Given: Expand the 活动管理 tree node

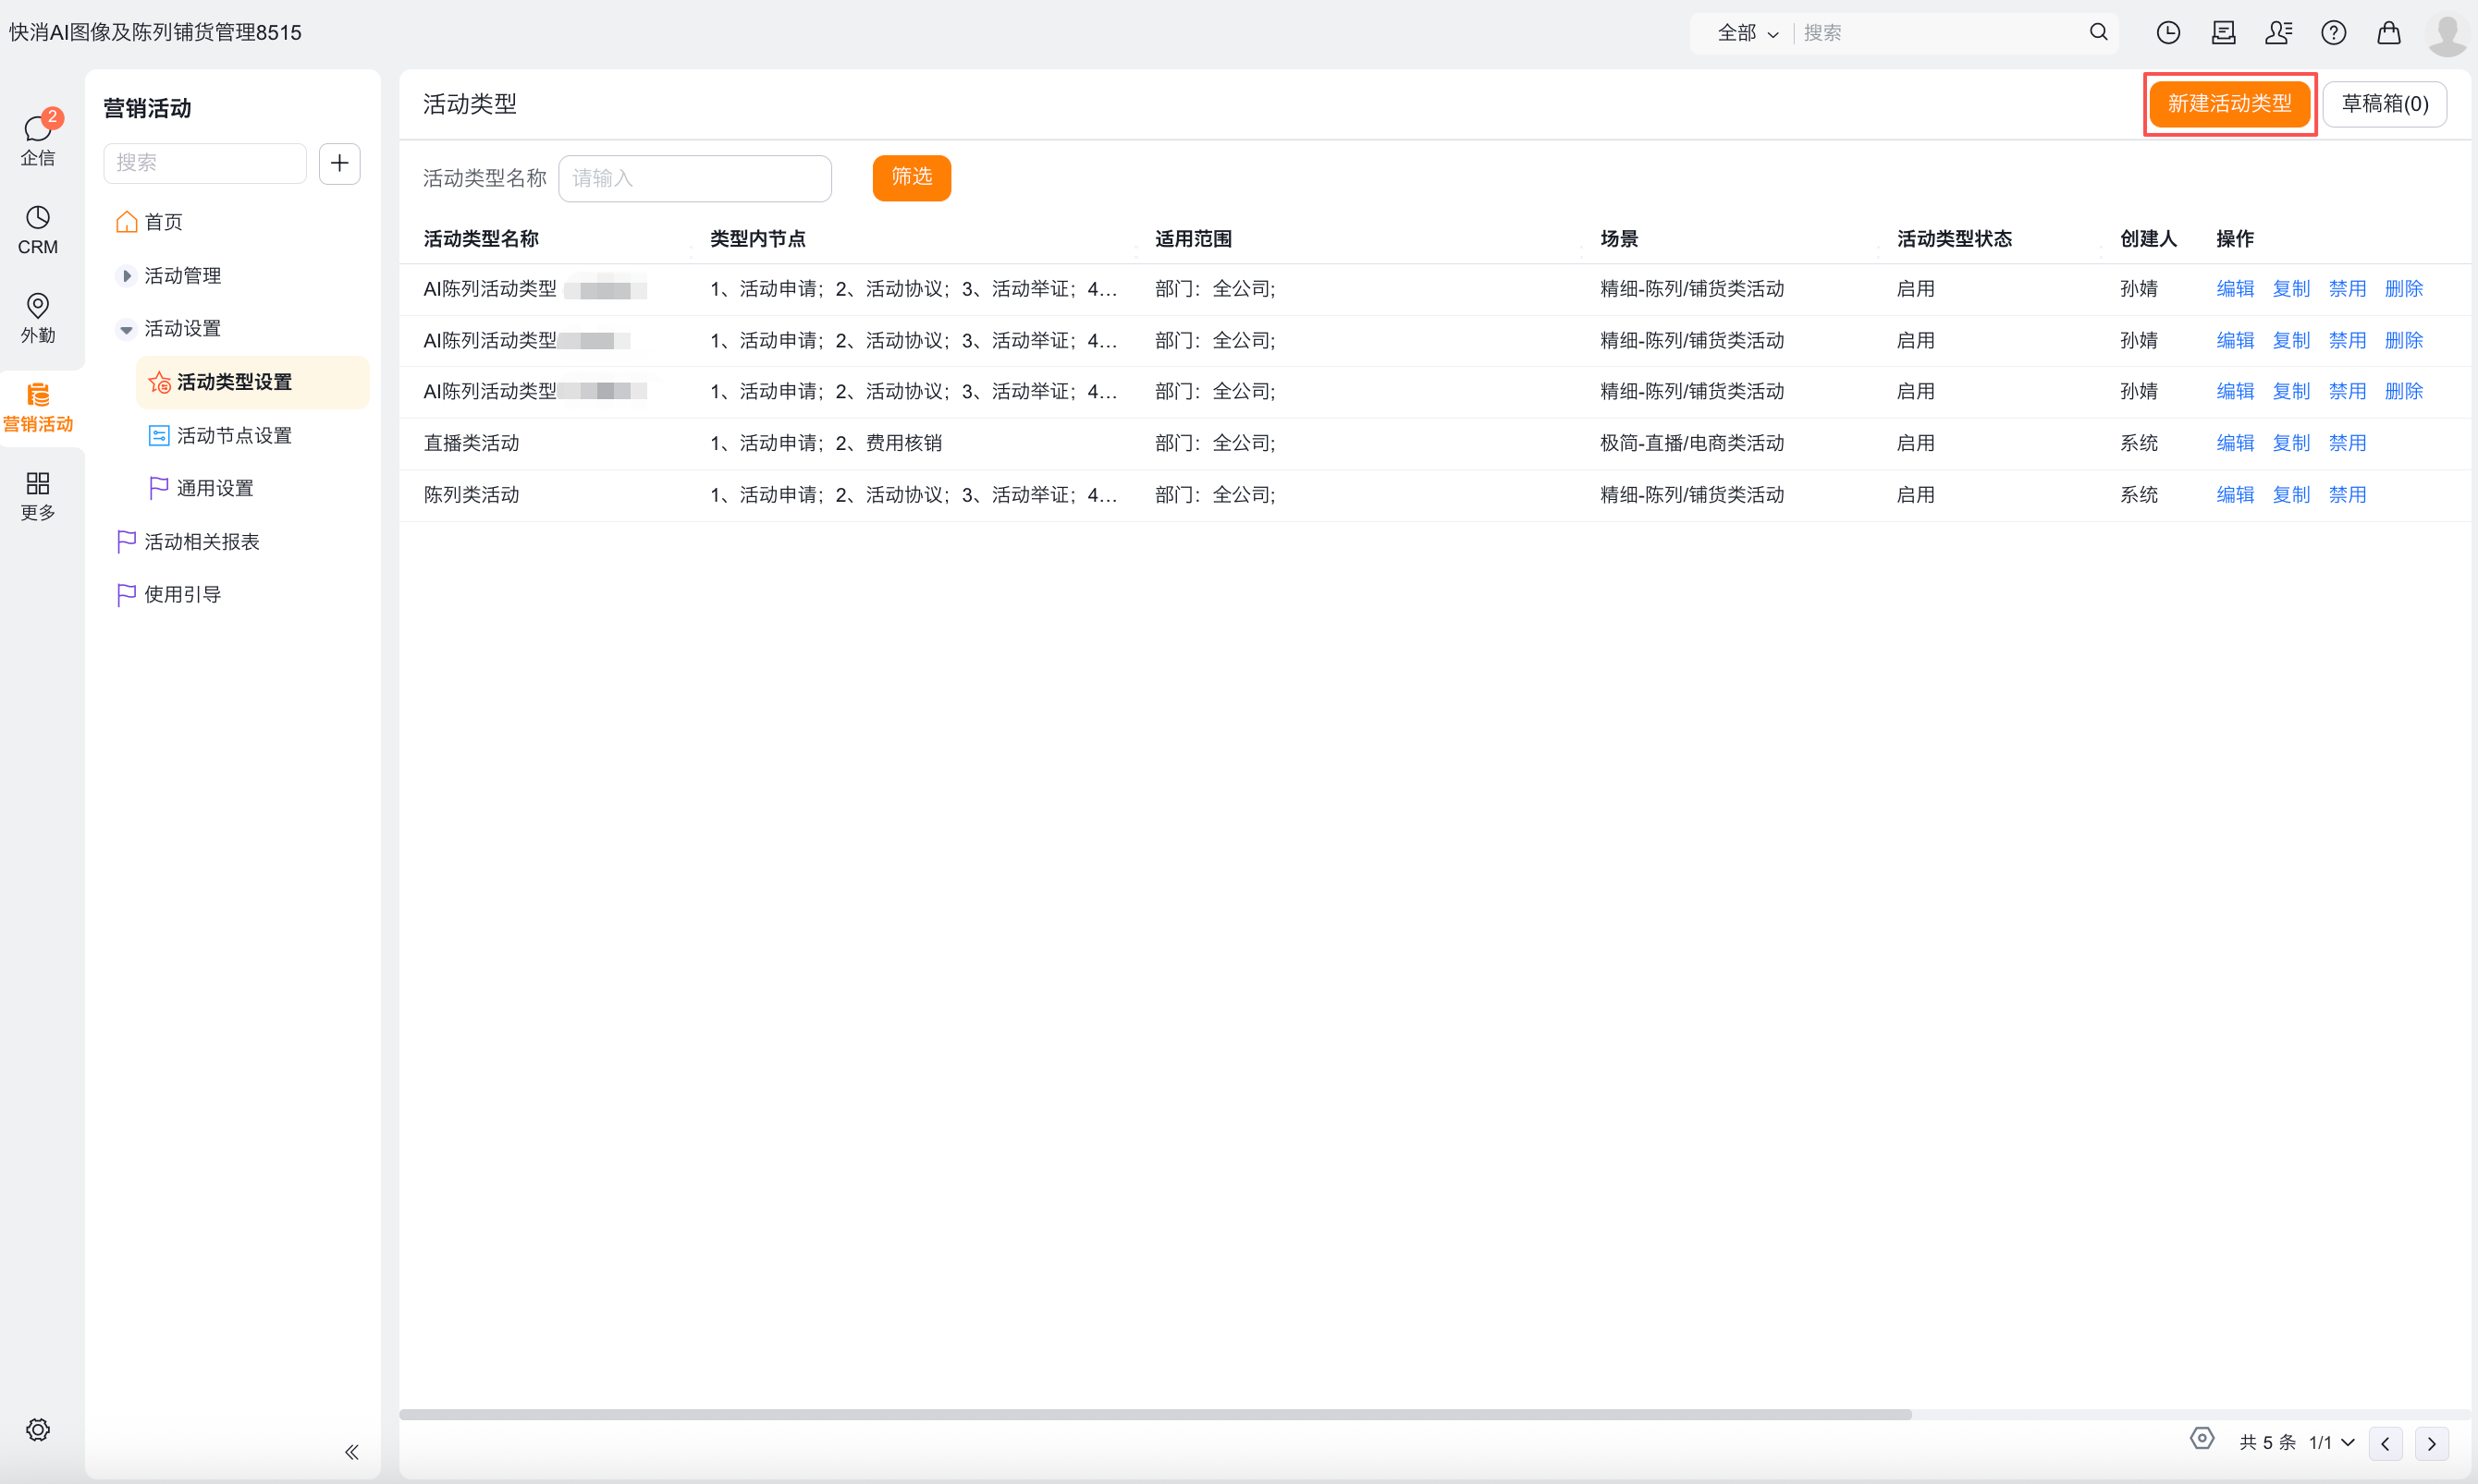Looking at the screenshot, I should click(x=126, y=276).
